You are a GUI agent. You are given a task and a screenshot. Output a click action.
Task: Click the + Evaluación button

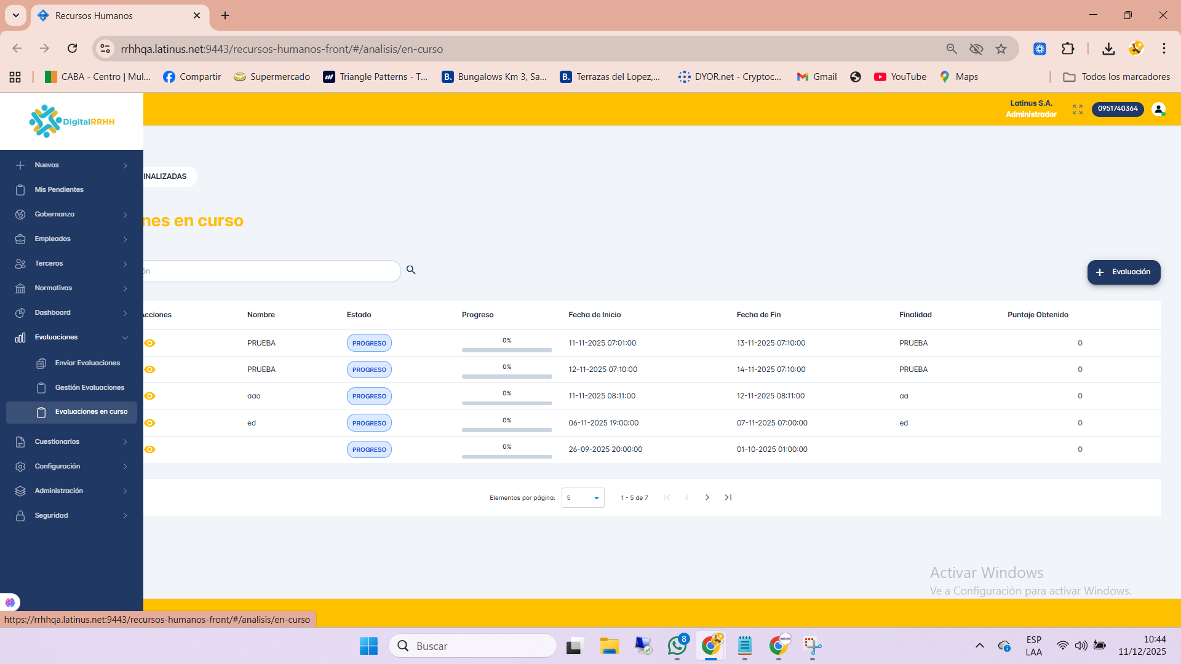pos(1123,272)
